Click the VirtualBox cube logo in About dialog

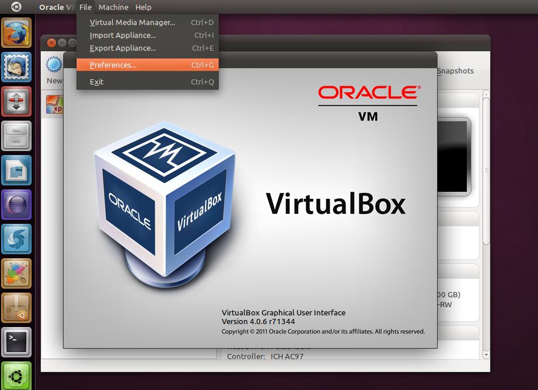165,205
